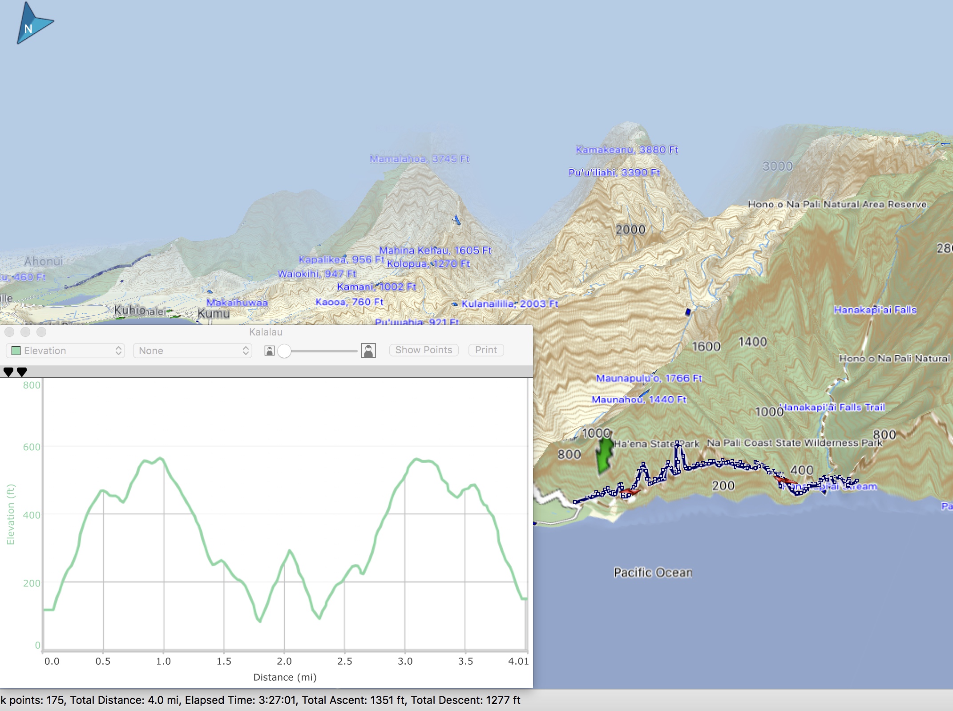Open the None secondary data dropdown
This screenshot has width=953, height=711.
(192, 351)
